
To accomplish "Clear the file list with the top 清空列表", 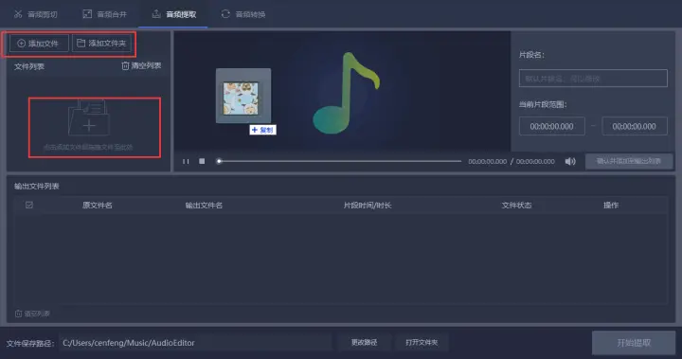I will pyautogui.click(x=141, y=65).
